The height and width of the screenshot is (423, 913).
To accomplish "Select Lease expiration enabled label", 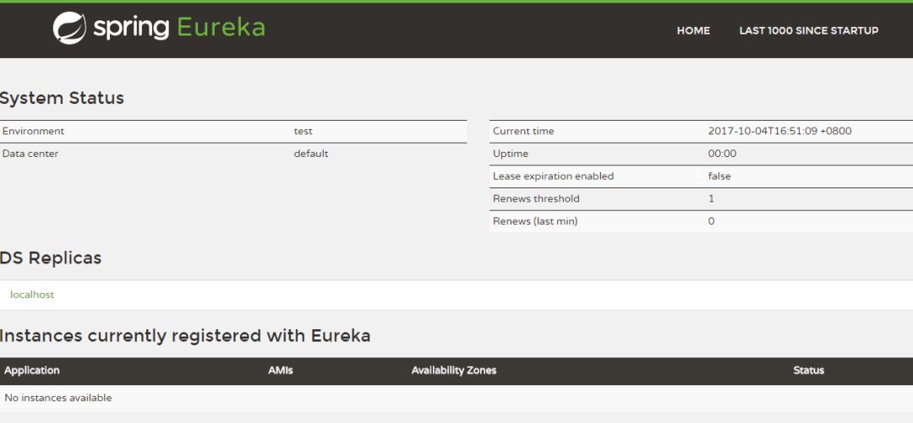I will pyautogui.click(x=553, y=176).
